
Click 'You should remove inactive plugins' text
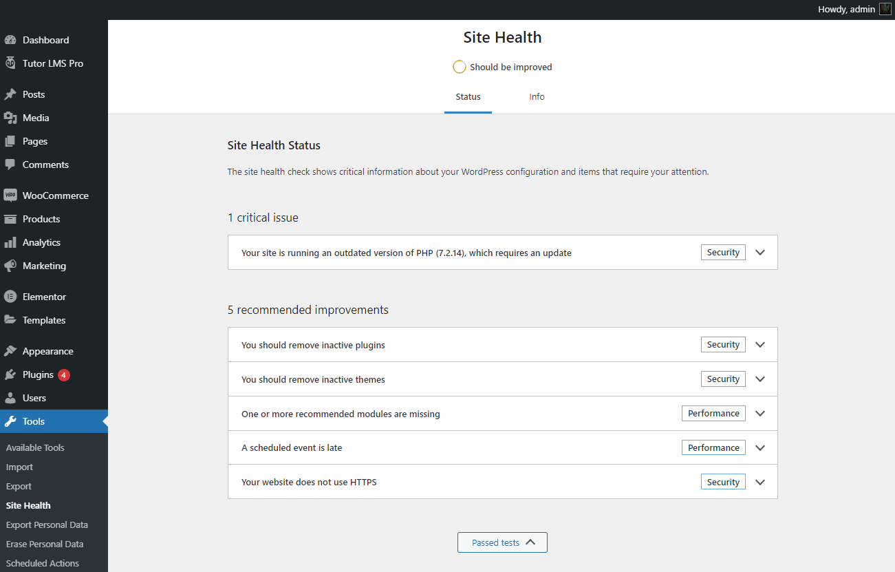pos(313,345)
